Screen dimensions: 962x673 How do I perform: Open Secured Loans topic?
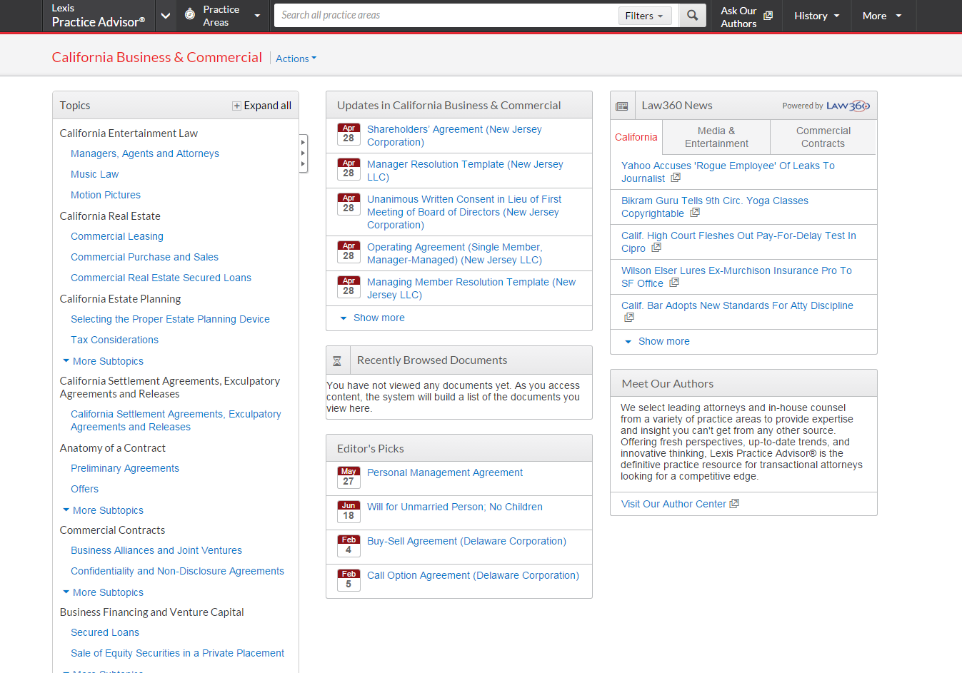click(105, 632)
